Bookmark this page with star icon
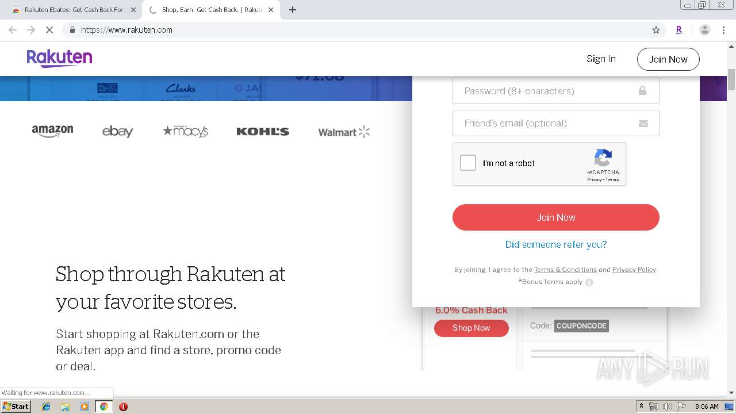The image size is (736, 414). tap(656, 30)
